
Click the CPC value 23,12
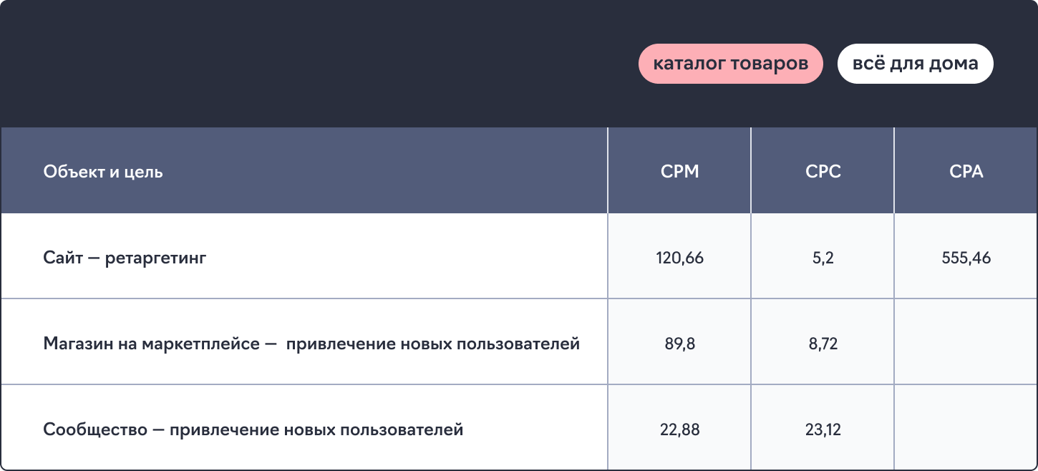(x=823, y=429)
